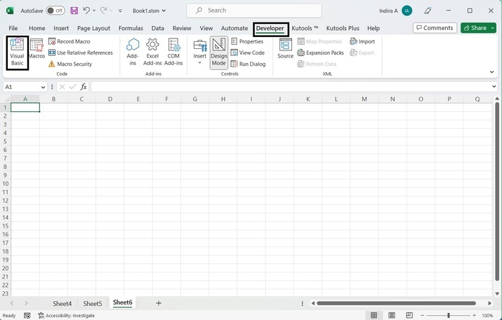The height and width of the screenshot is (320, 502).
Task: Switch to Page Layout view
Action: point(392,316)
